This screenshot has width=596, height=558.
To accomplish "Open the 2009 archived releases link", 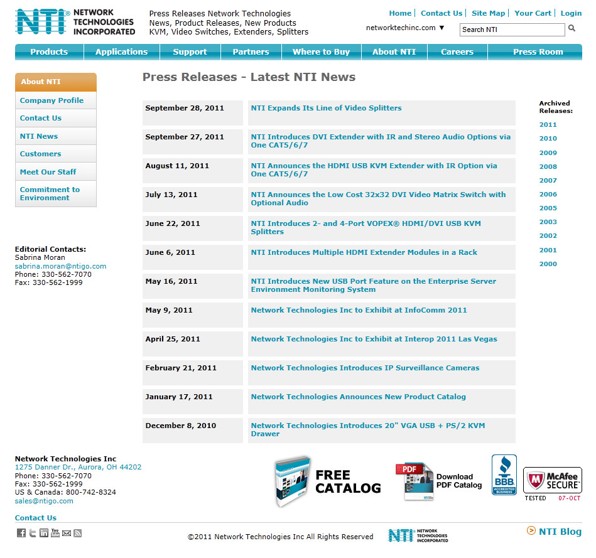I will tap(548, 153).
